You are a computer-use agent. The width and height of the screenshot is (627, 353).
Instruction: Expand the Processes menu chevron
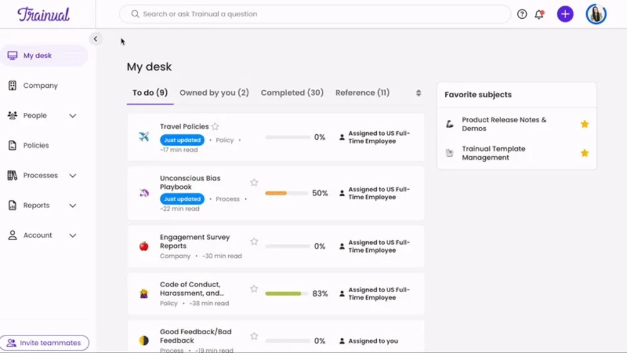coord(73,176)
